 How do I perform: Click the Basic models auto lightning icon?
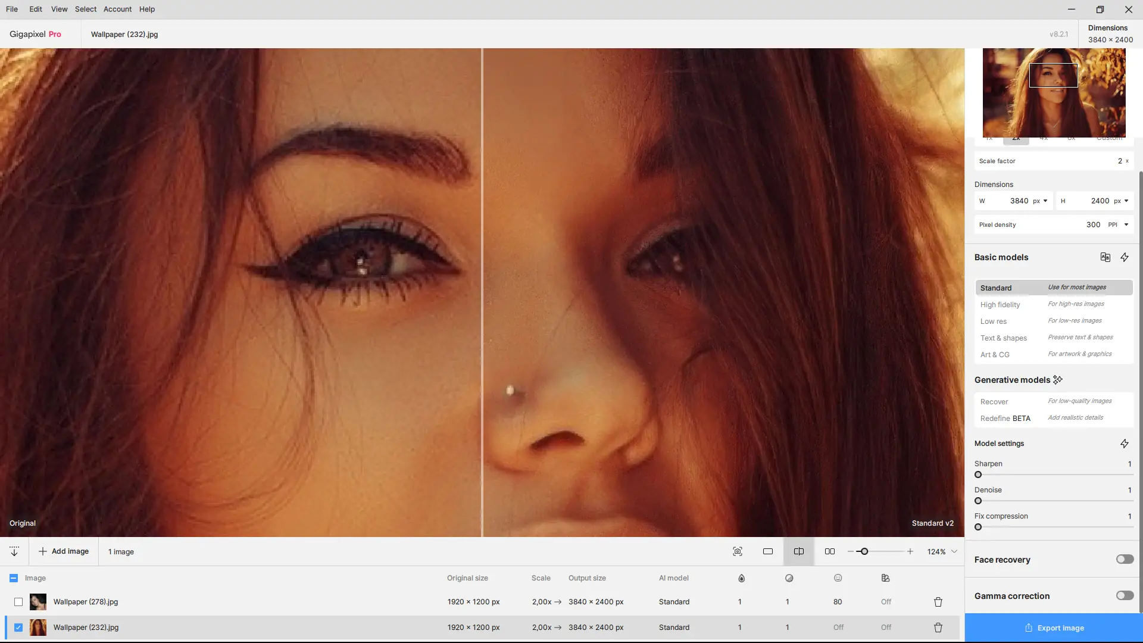(x=1124, y=257)
